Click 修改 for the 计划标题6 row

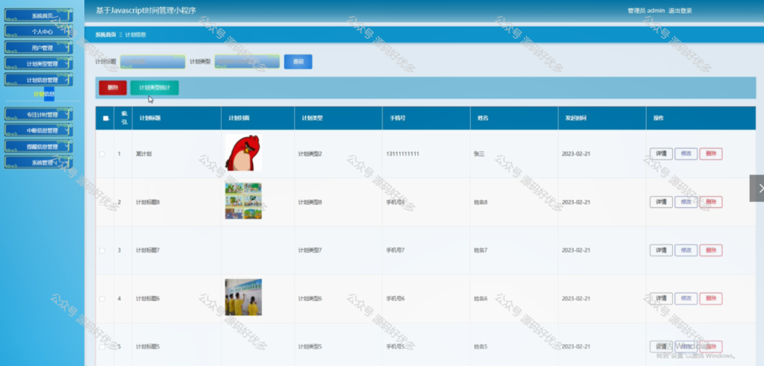tap(686, 298)
